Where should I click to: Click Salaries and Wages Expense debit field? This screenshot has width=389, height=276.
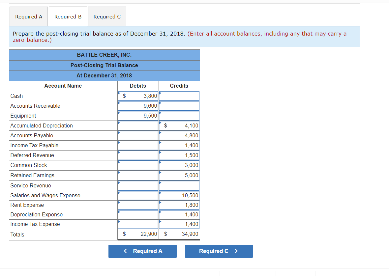(138, 196)
